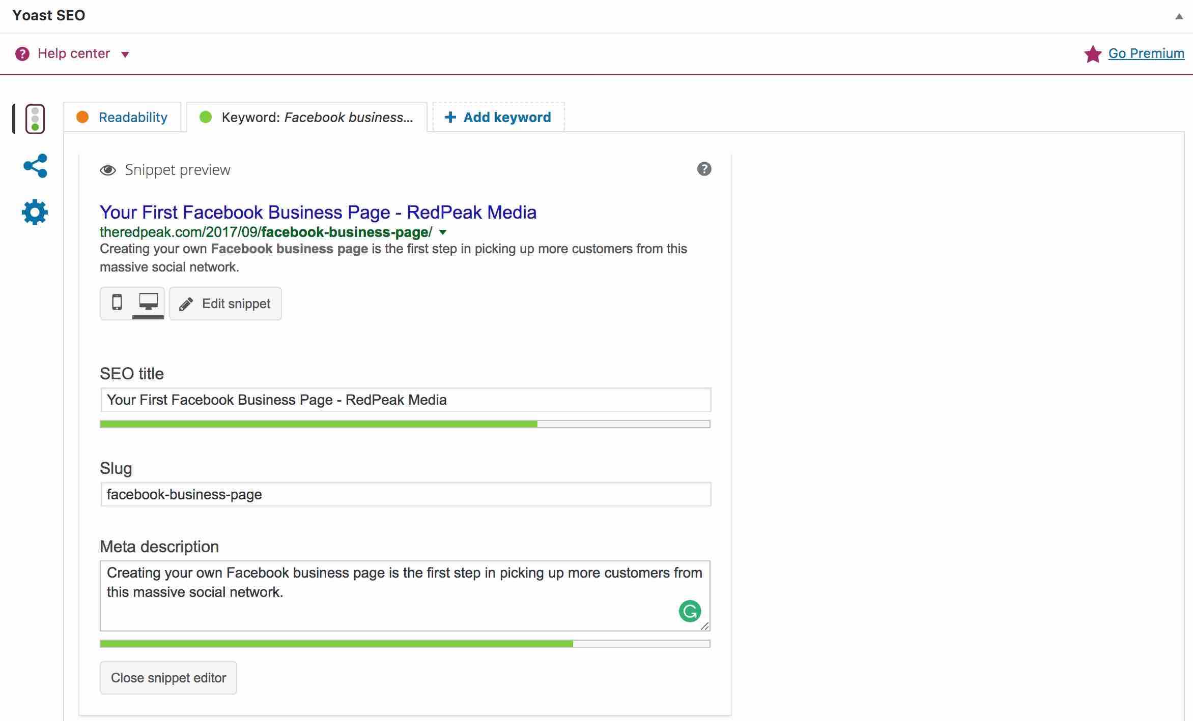
Task: Click the Meta description progress bar
Action: pyautogui.click(x=405, y=644)
